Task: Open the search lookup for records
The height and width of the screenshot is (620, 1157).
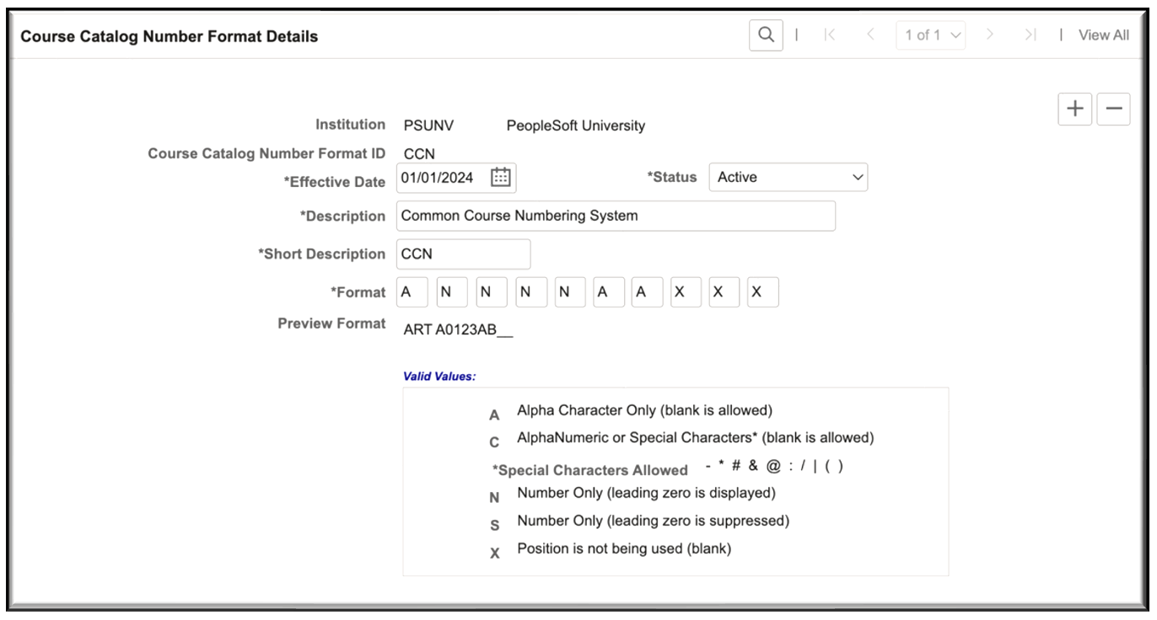Action: point(765,35)
